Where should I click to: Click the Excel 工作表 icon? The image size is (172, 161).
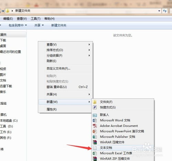click(95, 153)
